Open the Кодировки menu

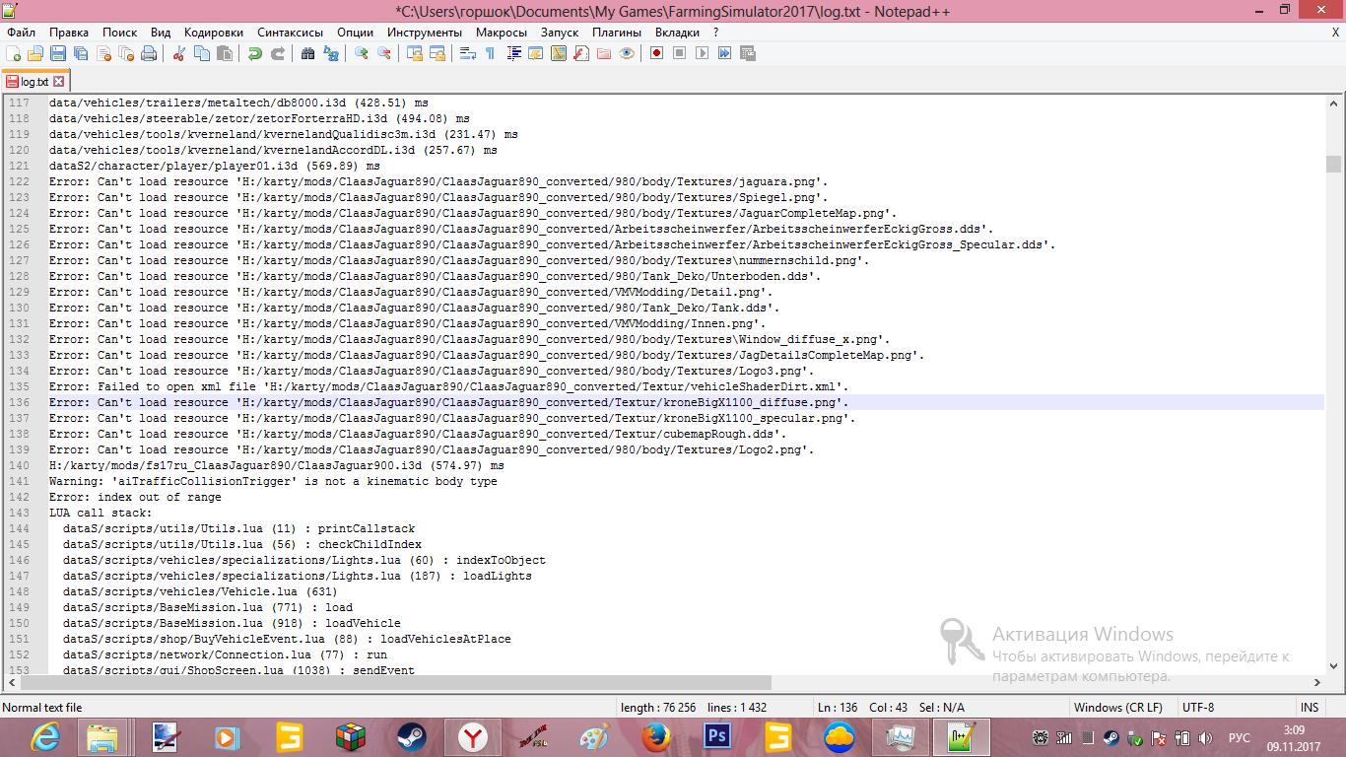pyautogui.click(x=213, y=32)
